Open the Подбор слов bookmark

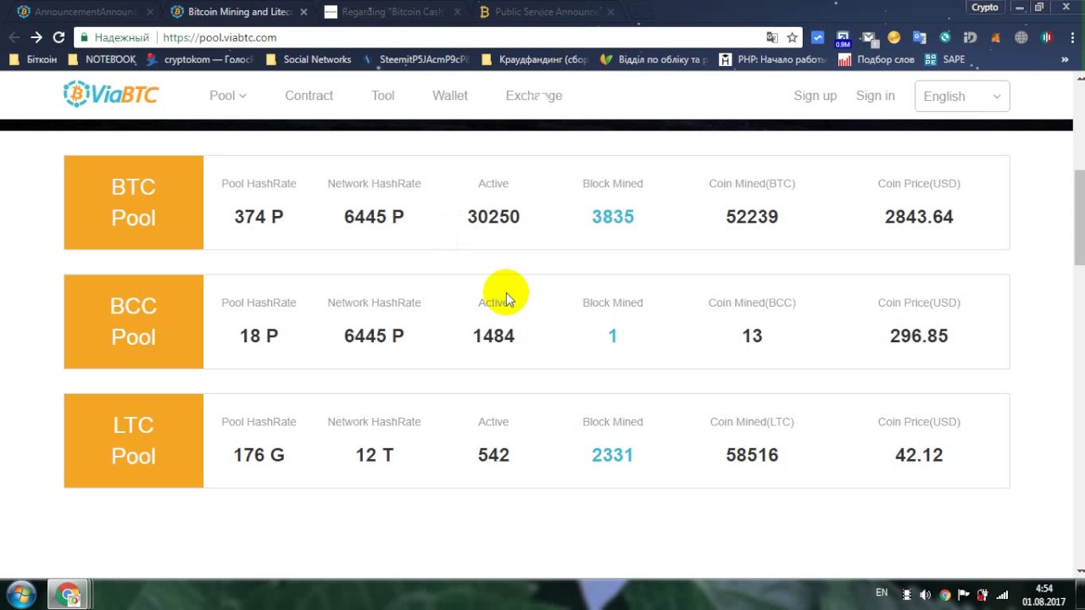[x=876, y=59]
